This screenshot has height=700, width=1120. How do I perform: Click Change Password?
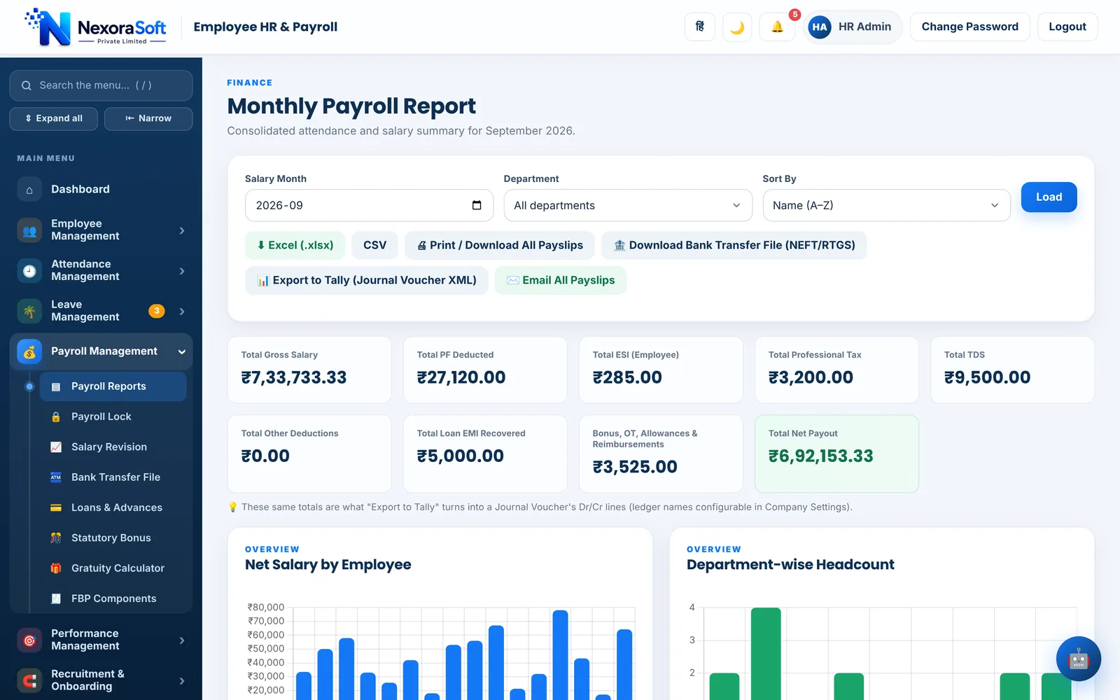coord(969,27)
